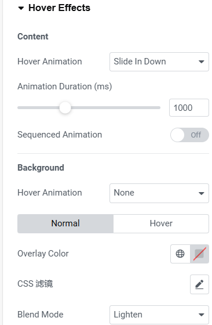The width and height of the screenshot is (212, 325).
Task: Click the arrow icon beside Lighten
Action: click(201, 315)
